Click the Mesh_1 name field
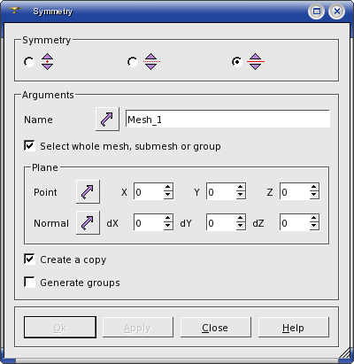Viewport: 354px width, 364px height. [x=227, y=119]
